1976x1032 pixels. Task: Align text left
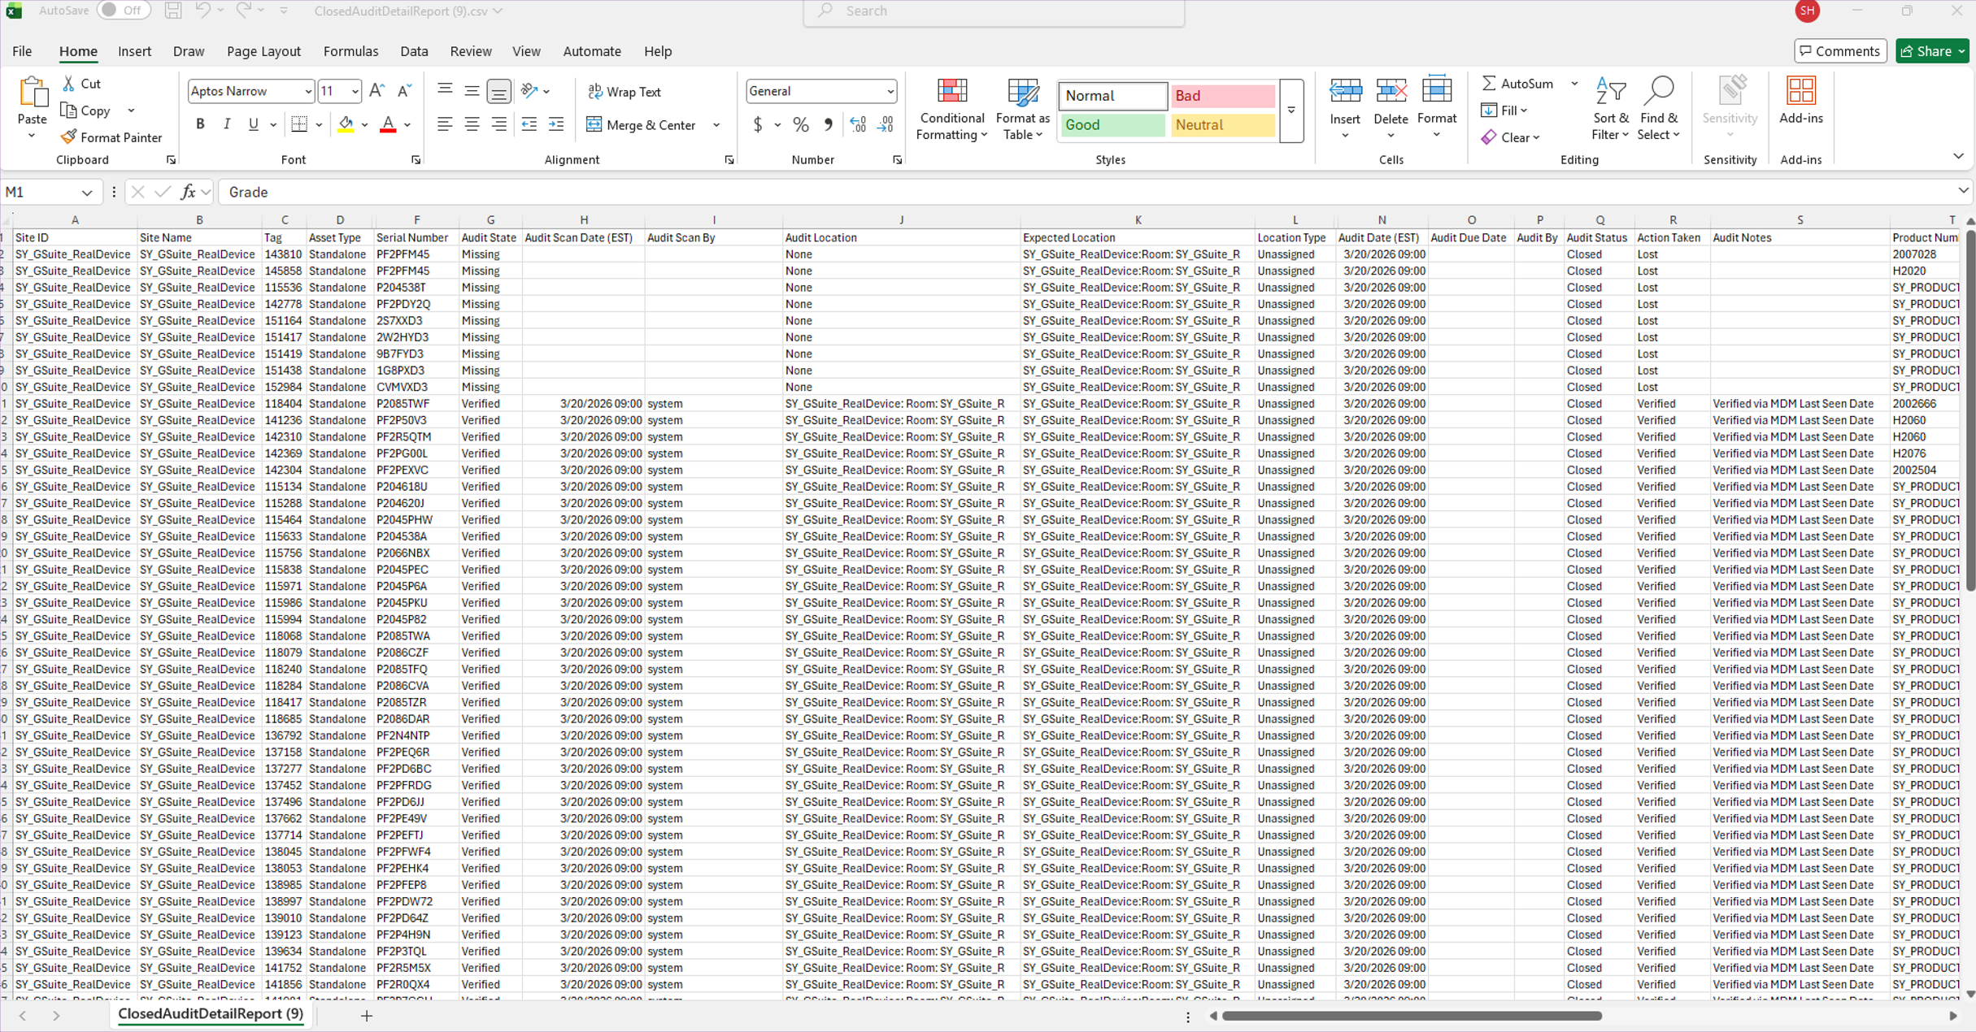coord(445,124)
